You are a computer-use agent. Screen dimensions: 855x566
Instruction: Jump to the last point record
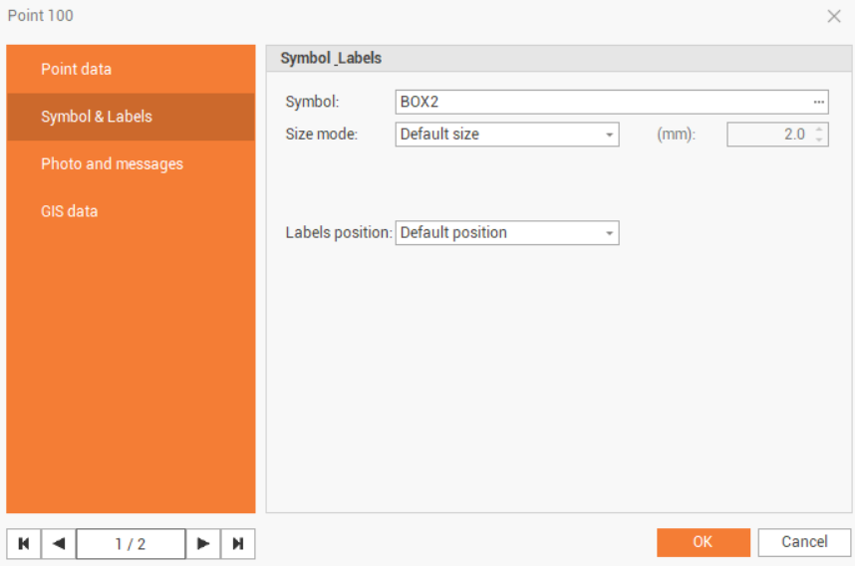pyautogui.click(x=238, y=543)
